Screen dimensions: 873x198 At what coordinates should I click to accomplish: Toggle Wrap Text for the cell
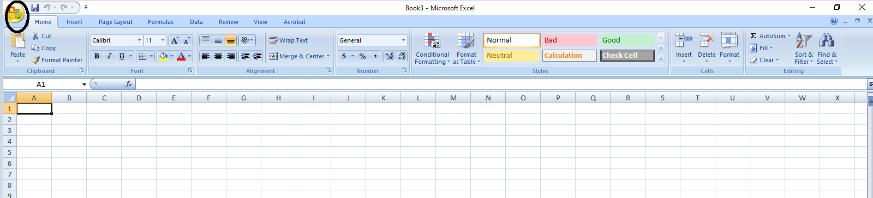pos(288,40)
